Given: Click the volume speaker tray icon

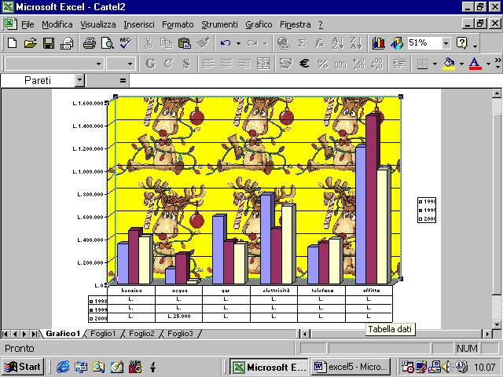Looking at the screenshot, I should [446, 367].
